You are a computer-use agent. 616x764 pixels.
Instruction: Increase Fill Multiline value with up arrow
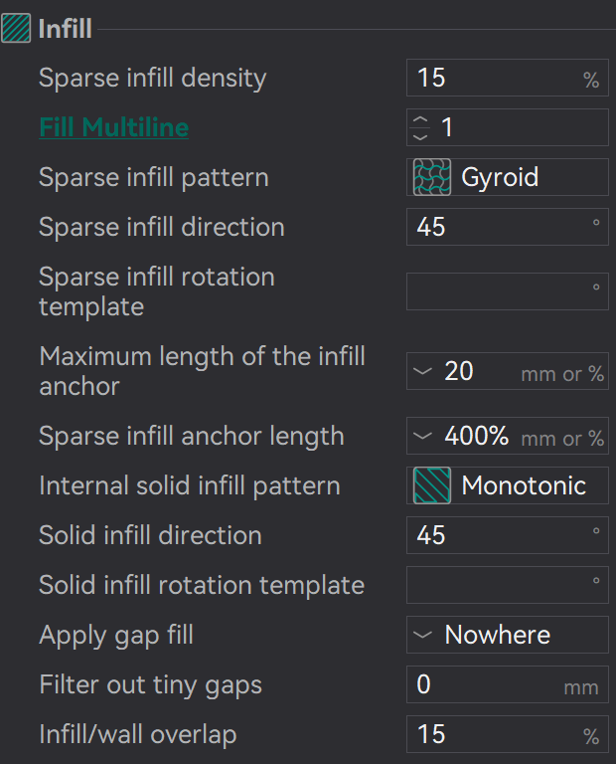pyautogui.click(x=421, y=120)
